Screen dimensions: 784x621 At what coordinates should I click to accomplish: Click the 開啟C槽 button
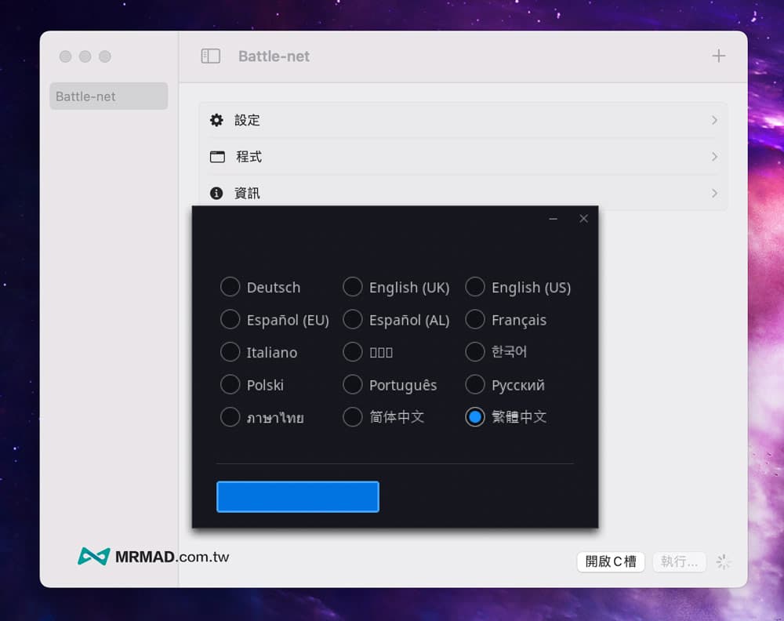[611, 561]
